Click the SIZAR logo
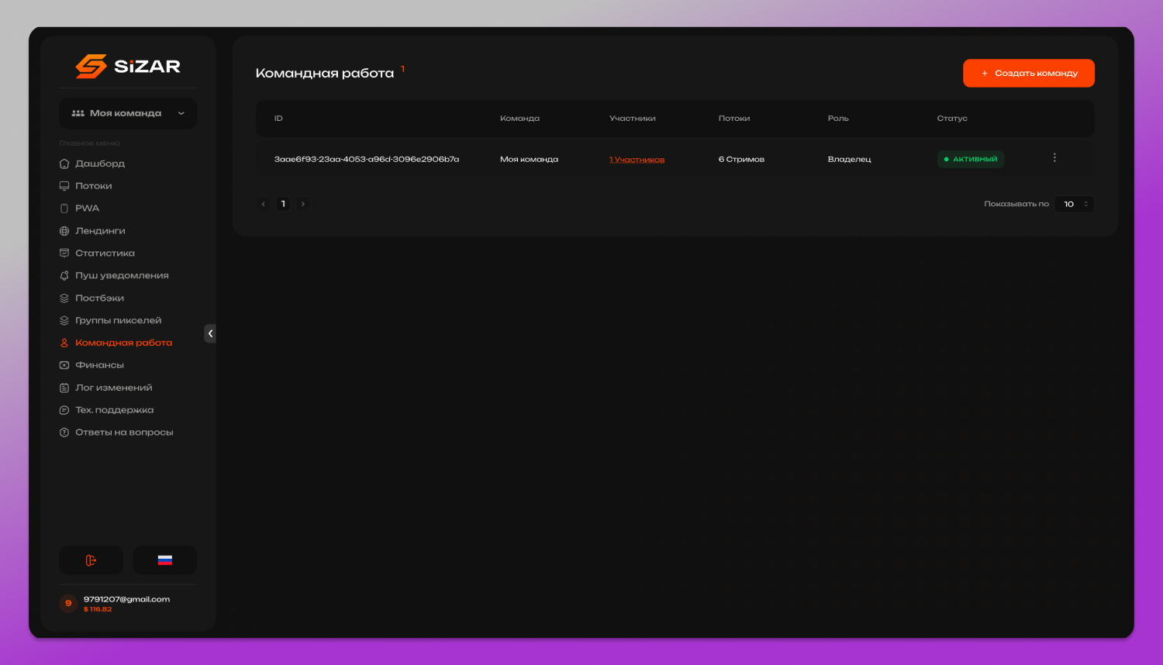This screenshot has height=665, width=1163. point(128,66)
